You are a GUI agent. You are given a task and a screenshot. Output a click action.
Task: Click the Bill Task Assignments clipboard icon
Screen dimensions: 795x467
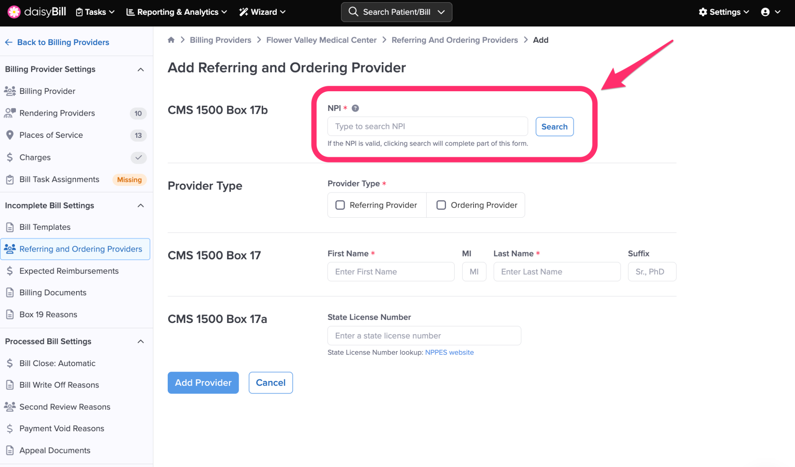click(10, 179)
